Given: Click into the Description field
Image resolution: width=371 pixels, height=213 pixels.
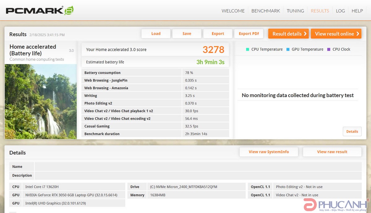Looking at the screenshot, I should coord(198,175).
